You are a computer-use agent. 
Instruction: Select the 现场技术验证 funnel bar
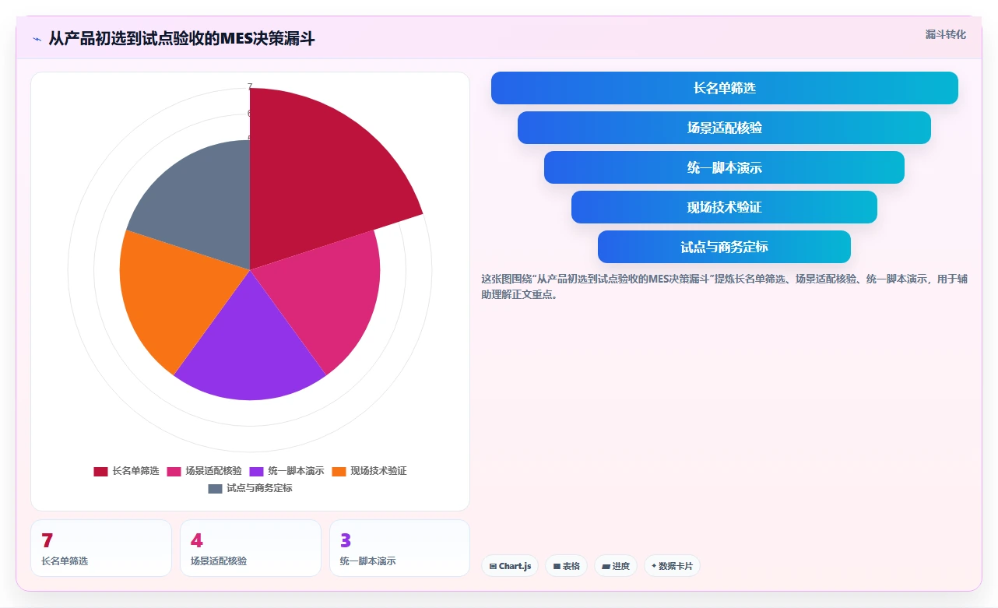click(724, 207)
